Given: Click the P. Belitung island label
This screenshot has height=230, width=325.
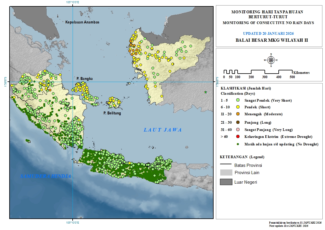Looking at the screenshot, I should coord(112,113).
